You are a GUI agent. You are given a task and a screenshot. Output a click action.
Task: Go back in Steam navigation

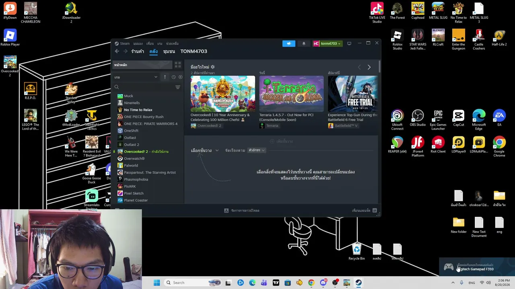point(117,51)
